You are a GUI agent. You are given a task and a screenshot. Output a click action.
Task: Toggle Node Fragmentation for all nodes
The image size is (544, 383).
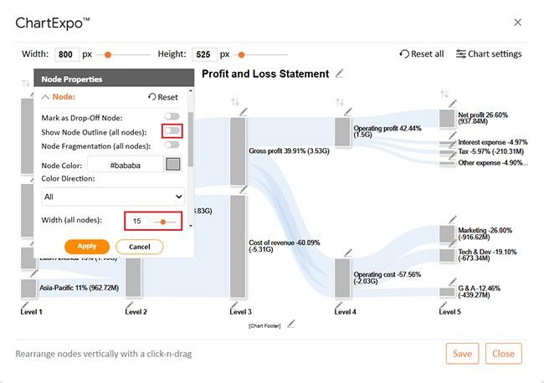[172, 146]
